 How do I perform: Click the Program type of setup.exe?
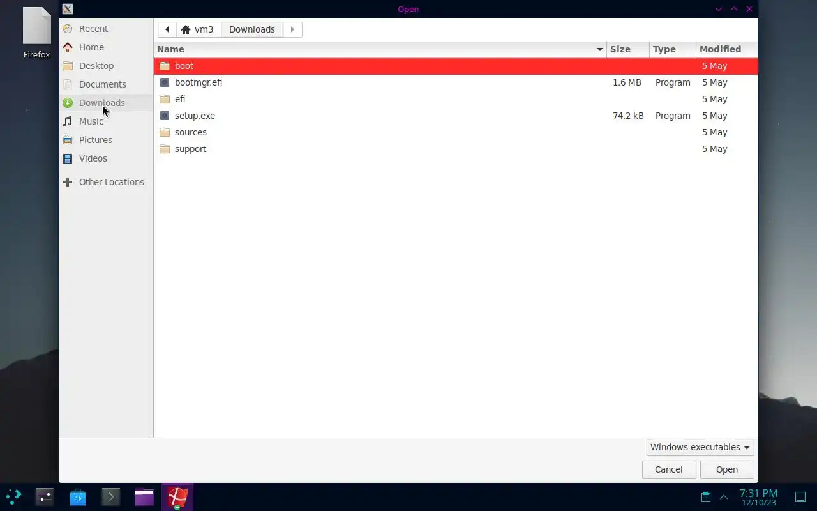pos(673,116)
